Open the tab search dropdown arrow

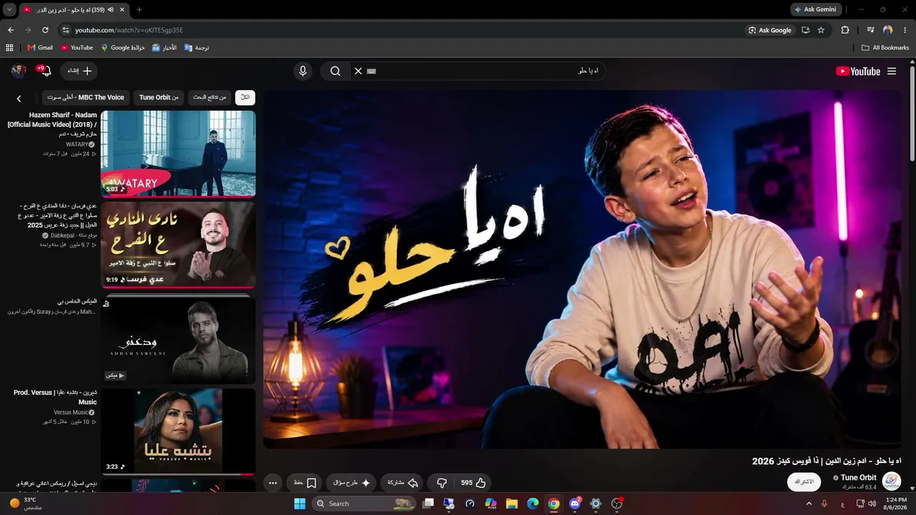[9, 9]
